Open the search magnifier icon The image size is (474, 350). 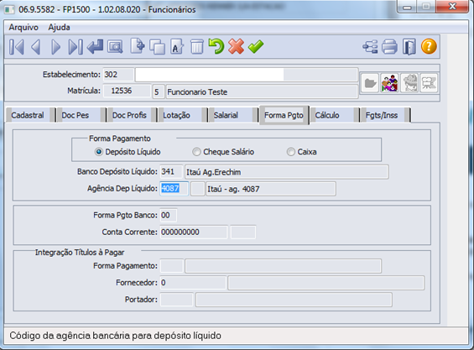115,47
